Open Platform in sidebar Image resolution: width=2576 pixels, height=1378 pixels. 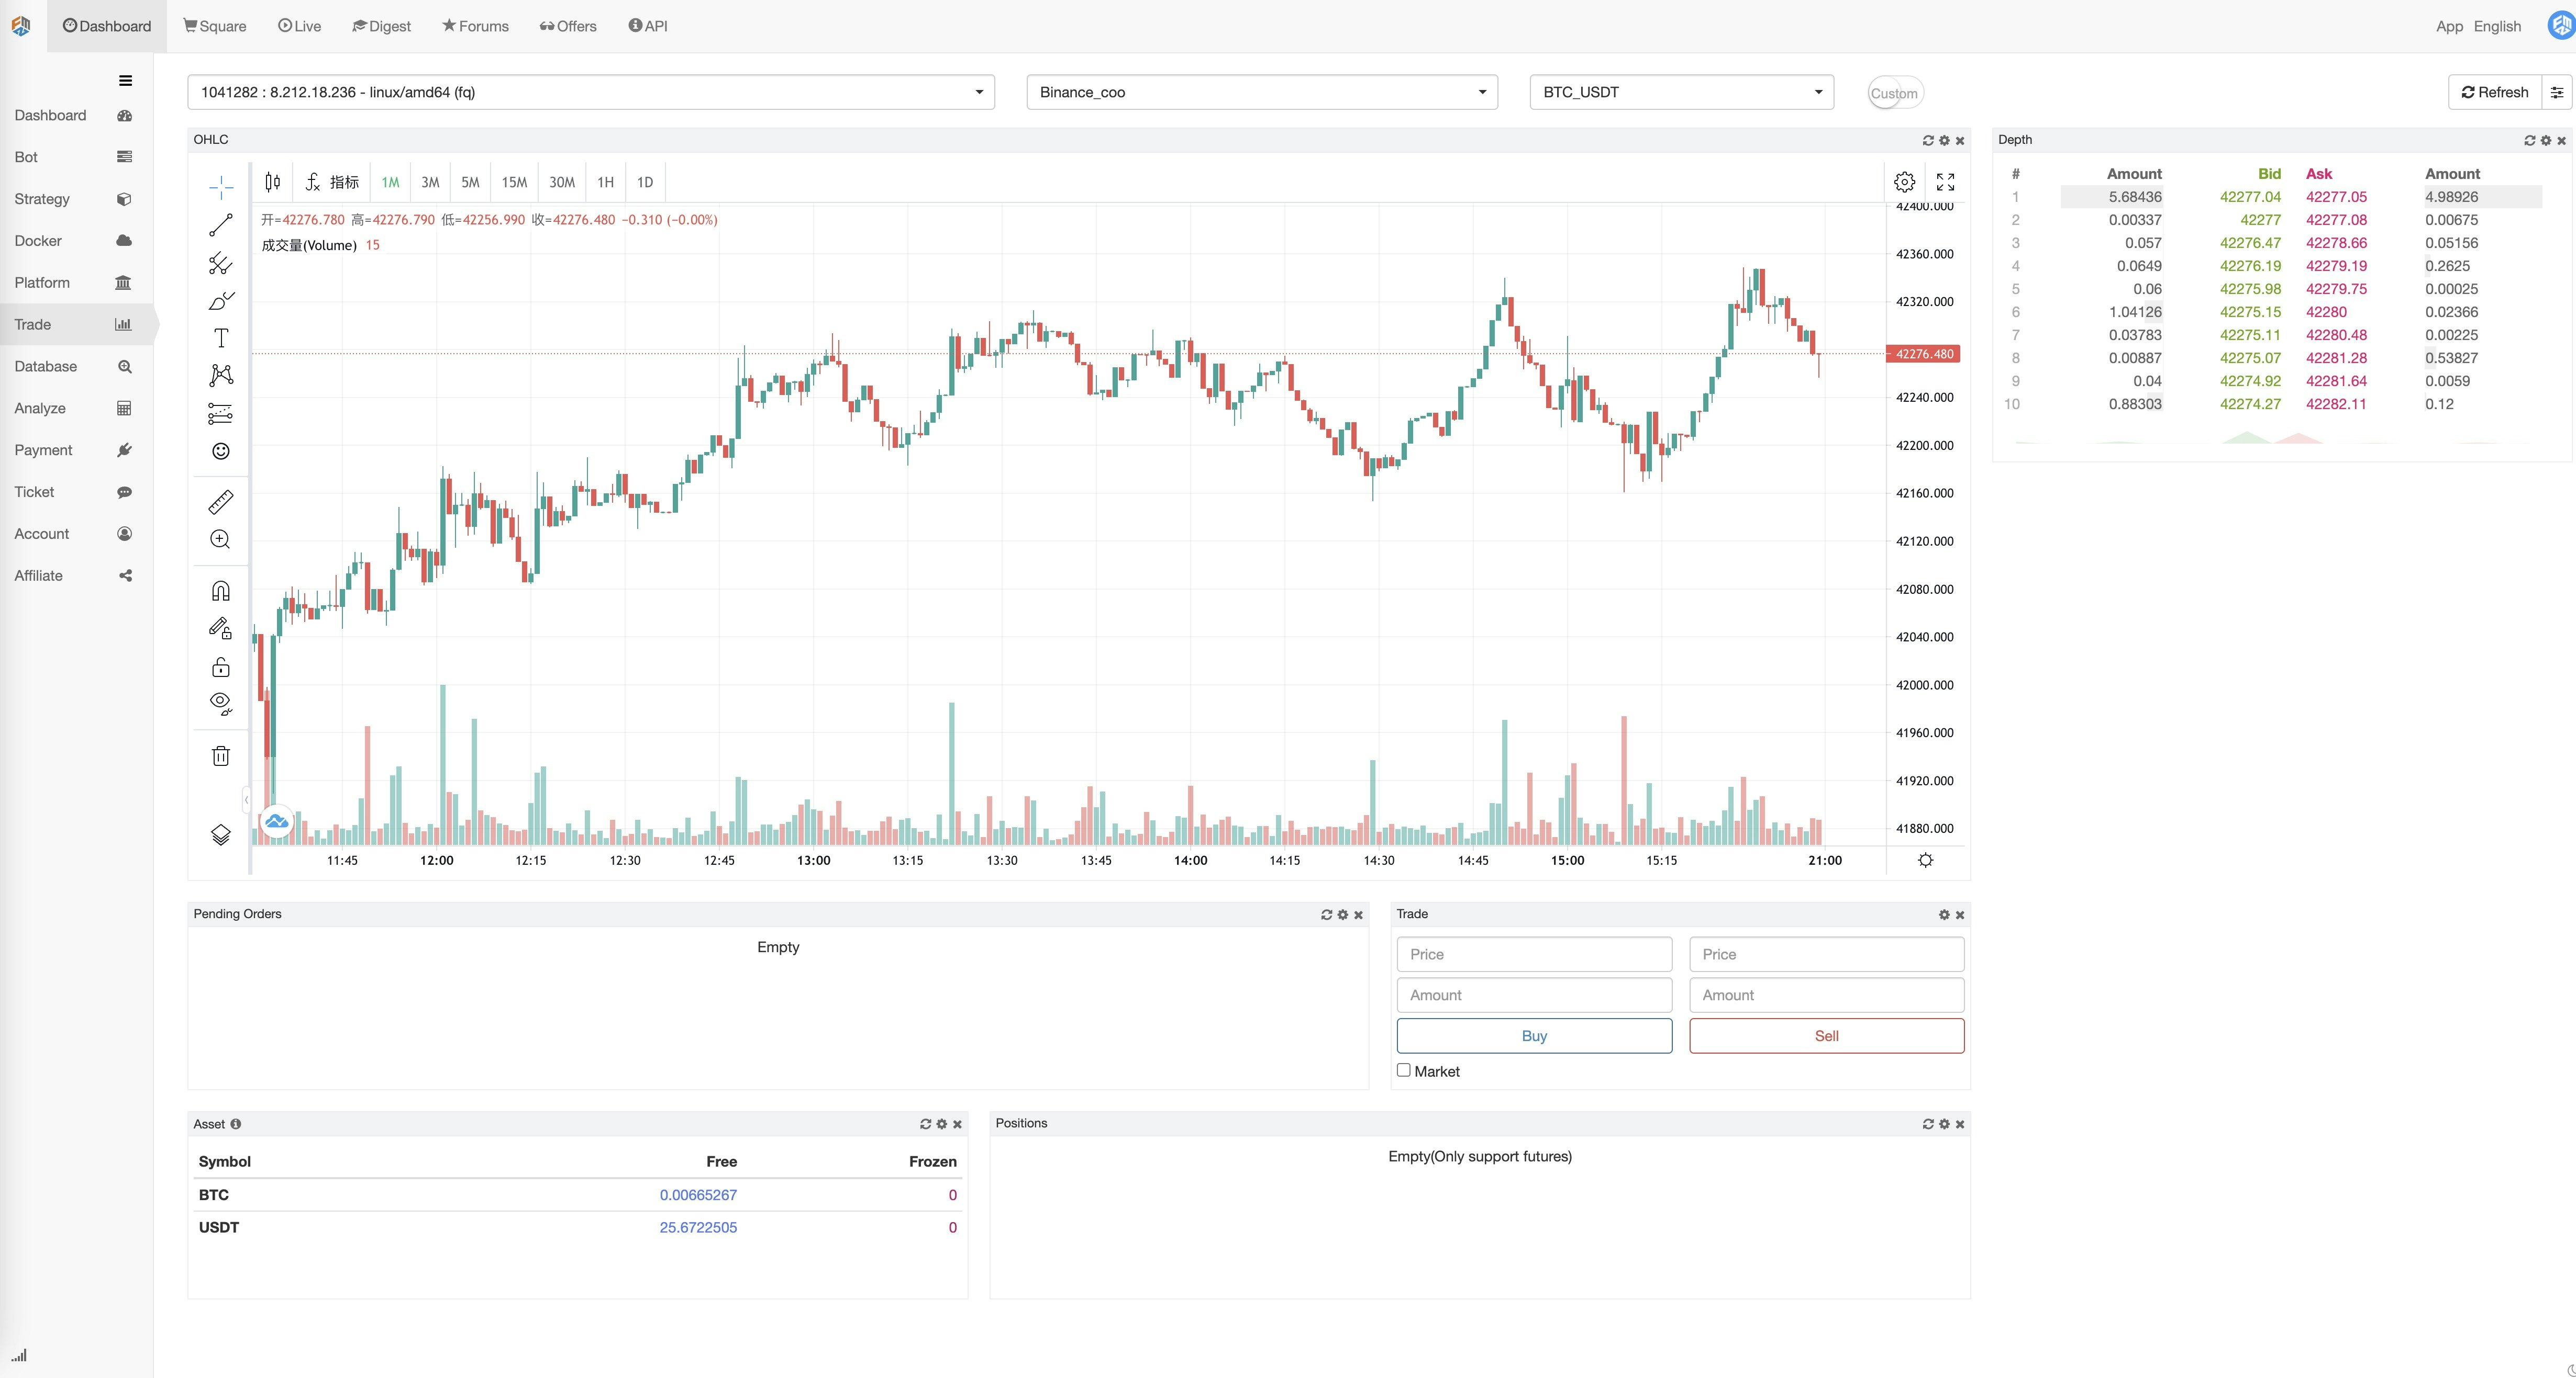76,283
